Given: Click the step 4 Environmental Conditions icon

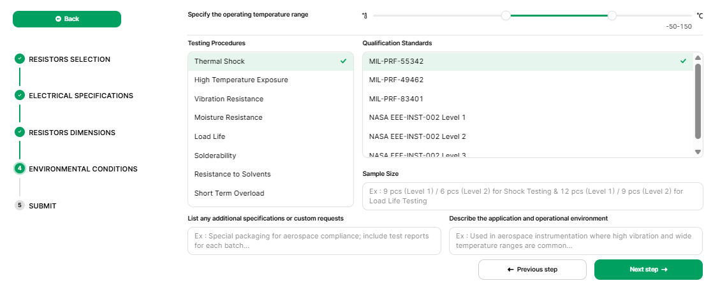Looking at the screenshot, I should [20, 169].
